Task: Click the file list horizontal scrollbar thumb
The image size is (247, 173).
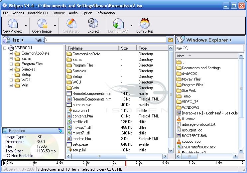Action: pyautogui.click(x=99, y=156)
